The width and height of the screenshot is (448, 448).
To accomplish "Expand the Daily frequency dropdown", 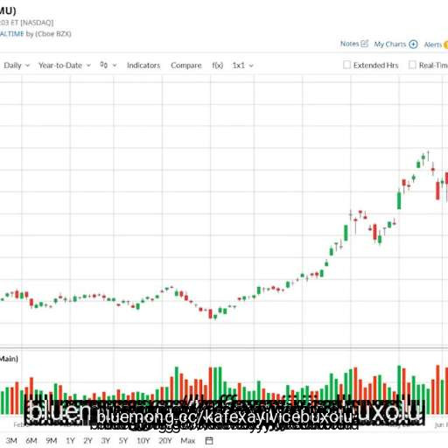I will click(x=17, y=66).
